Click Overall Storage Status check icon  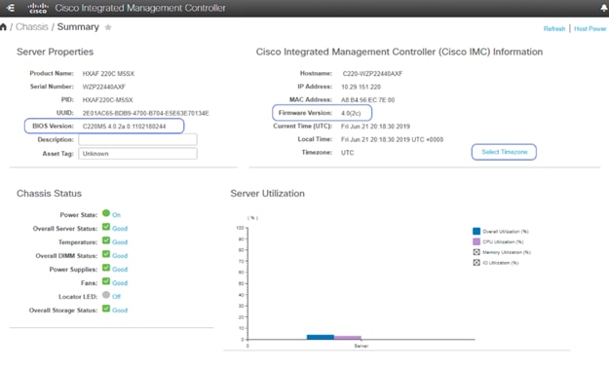(x=106, y=309)
